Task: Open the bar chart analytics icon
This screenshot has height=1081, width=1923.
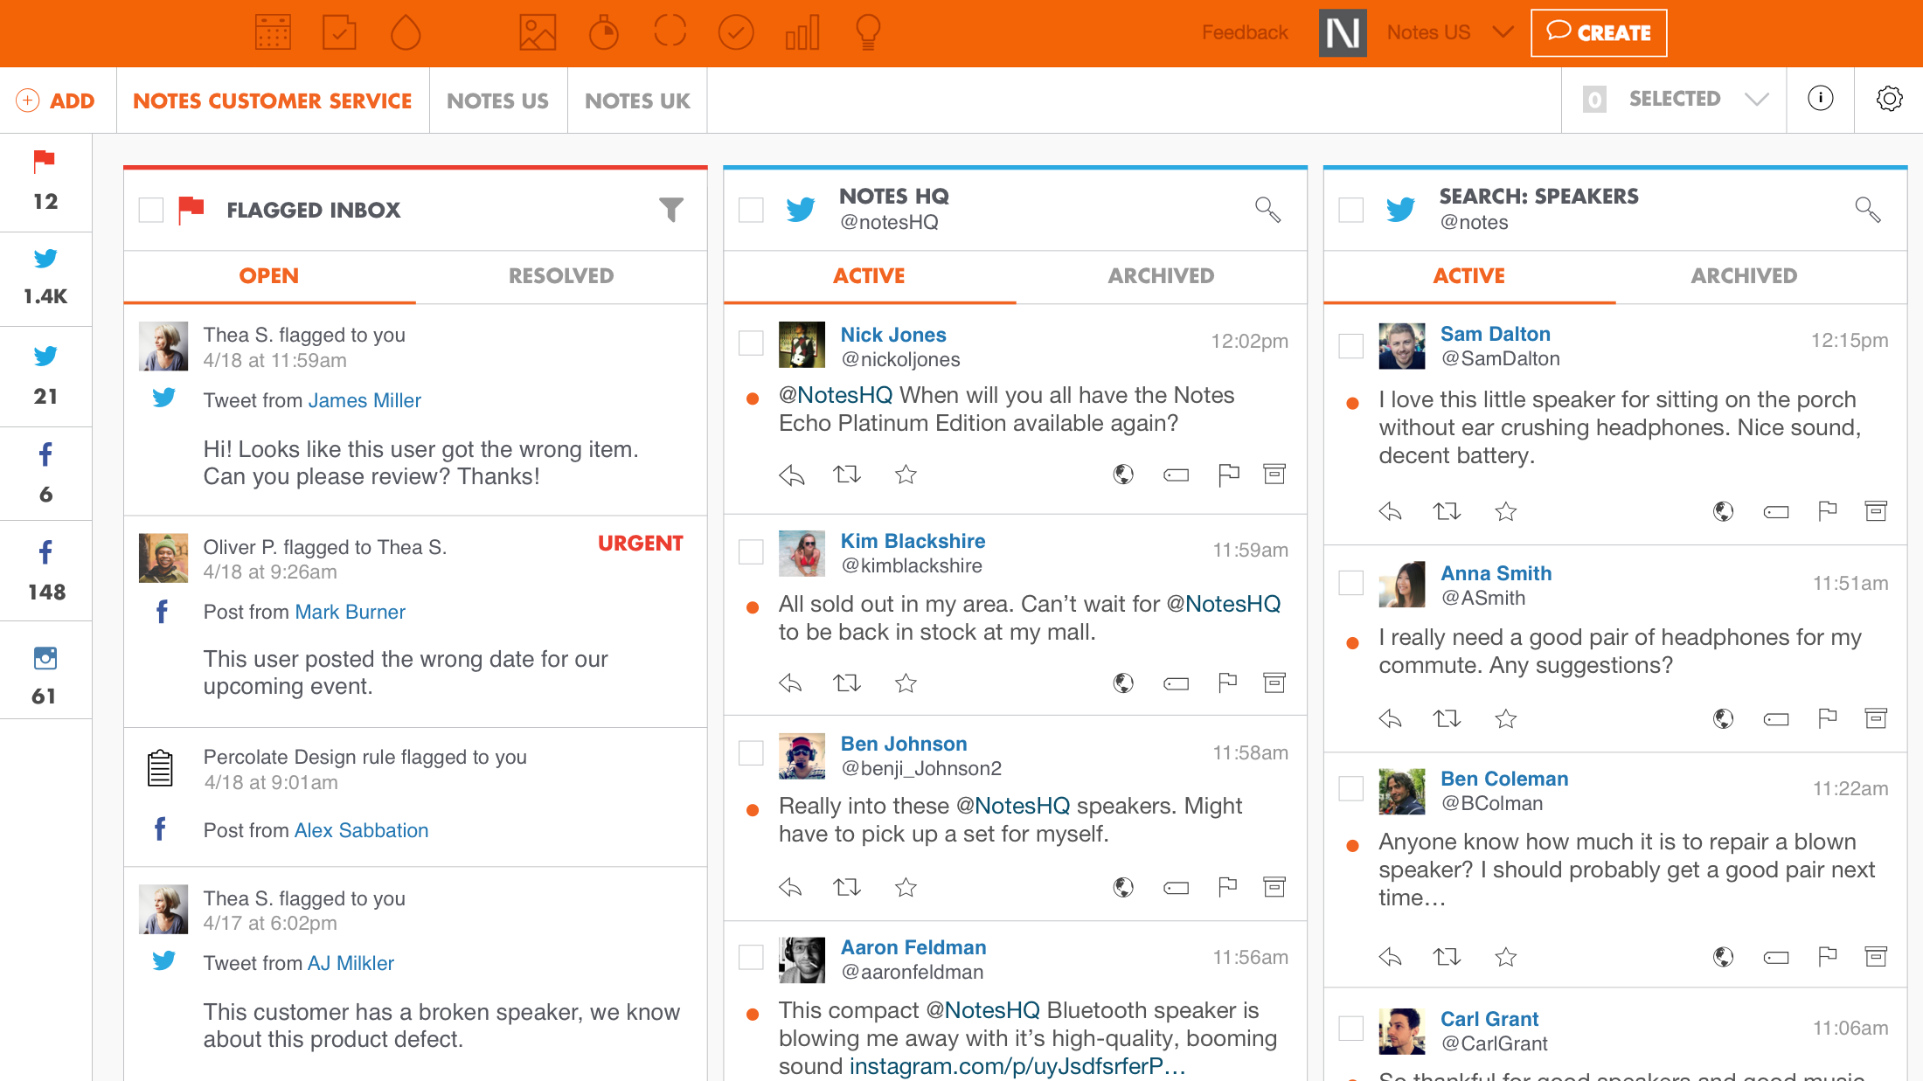Action: tap(802, 32)
